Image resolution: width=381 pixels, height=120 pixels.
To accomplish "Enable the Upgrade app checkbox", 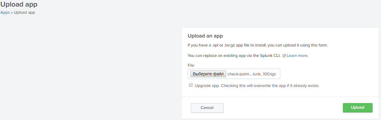I will (191, 85).
